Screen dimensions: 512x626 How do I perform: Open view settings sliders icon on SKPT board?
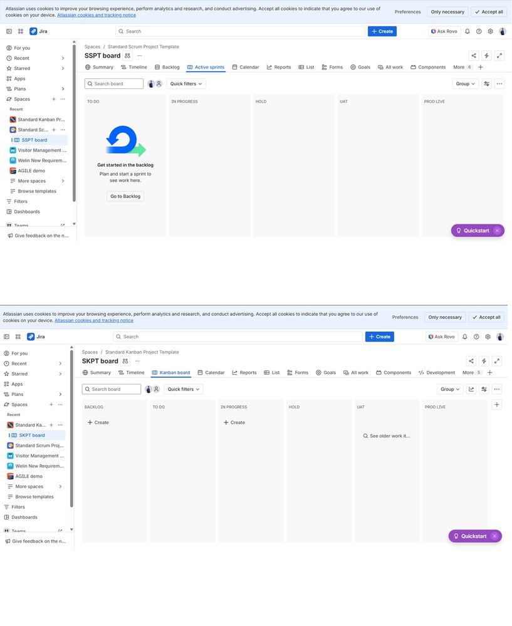(484, 389)
